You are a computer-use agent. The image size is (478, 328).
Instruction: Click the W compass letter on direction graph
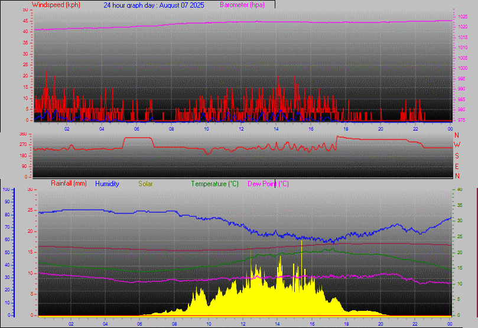[457, 145]
